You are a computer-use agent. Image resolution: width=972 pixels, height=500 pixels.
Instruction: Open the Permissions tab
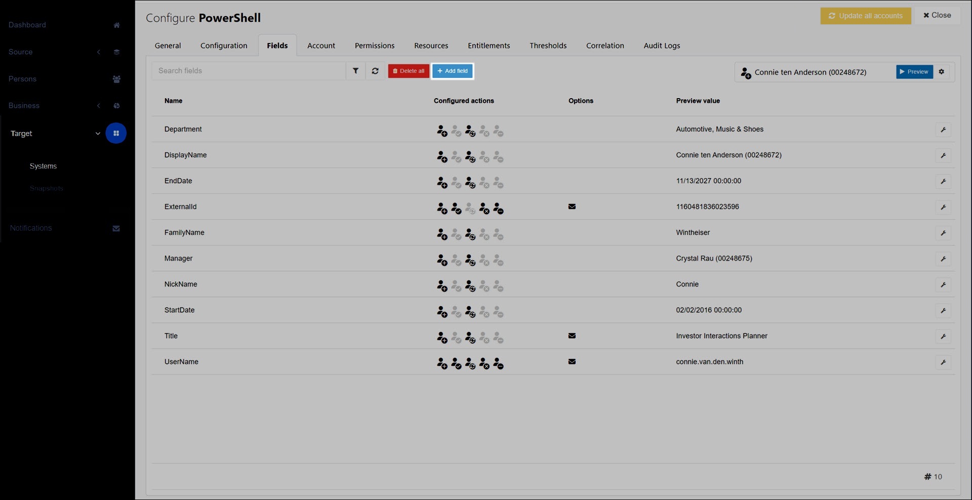click(375, 46)
